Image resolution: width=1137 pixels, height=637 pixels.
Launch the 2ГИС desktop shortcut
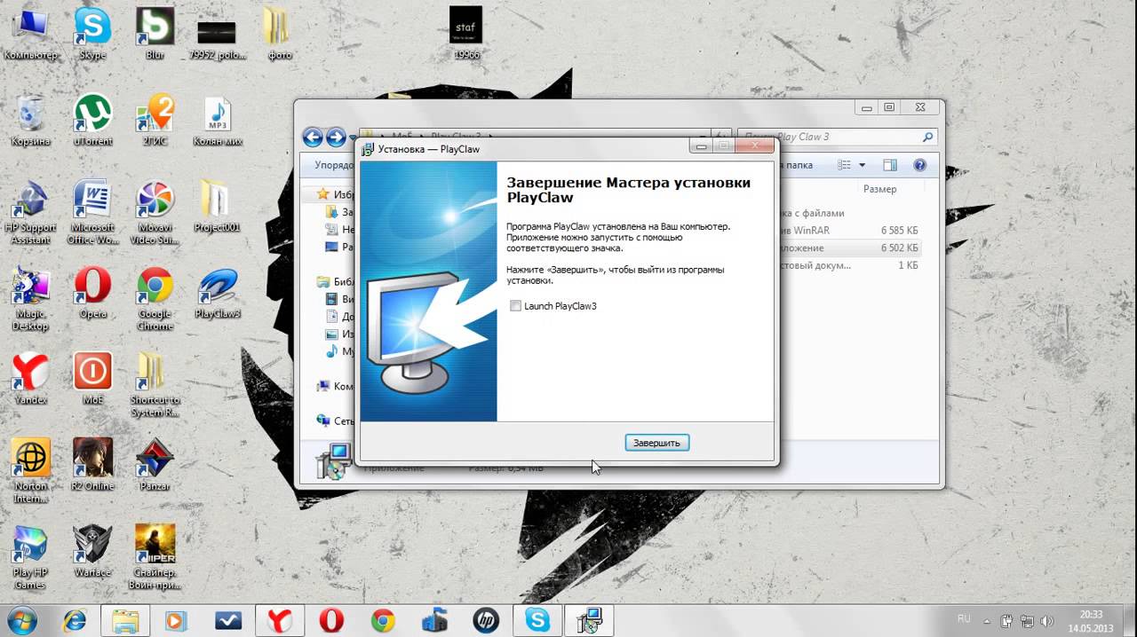pos(155,121)
